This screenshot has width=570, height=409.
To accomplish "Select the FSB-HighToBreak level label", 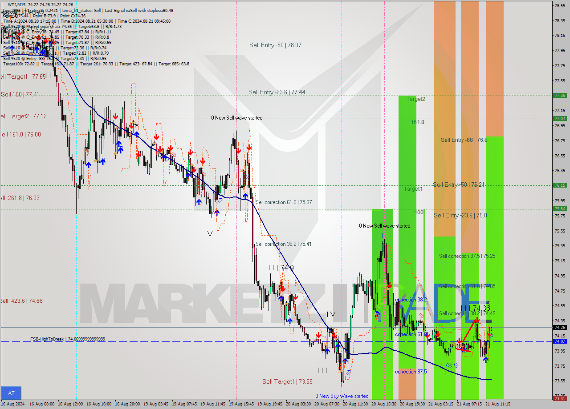I will (x=68, y=339).
